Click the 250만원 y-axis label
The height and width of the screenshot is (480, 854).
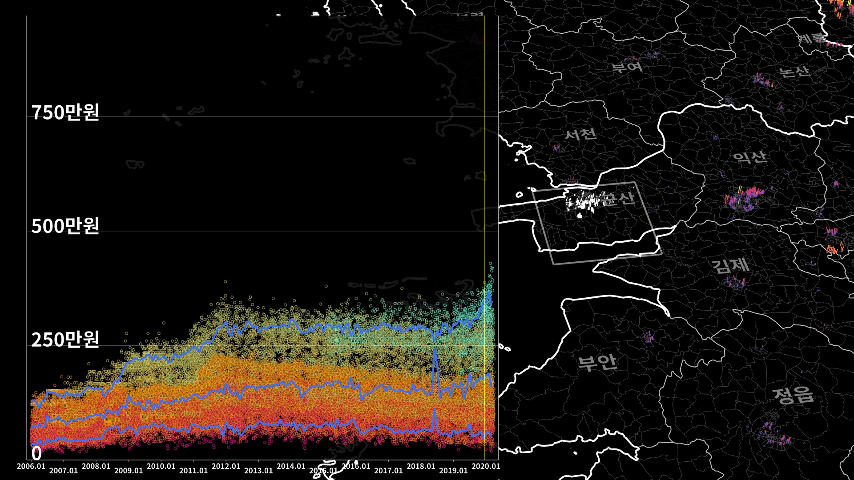tap(65, 340)
